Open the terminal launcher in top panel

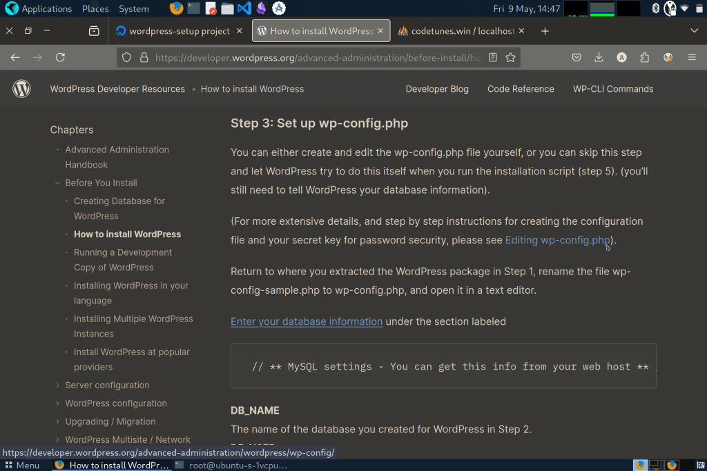pos(193,8)
